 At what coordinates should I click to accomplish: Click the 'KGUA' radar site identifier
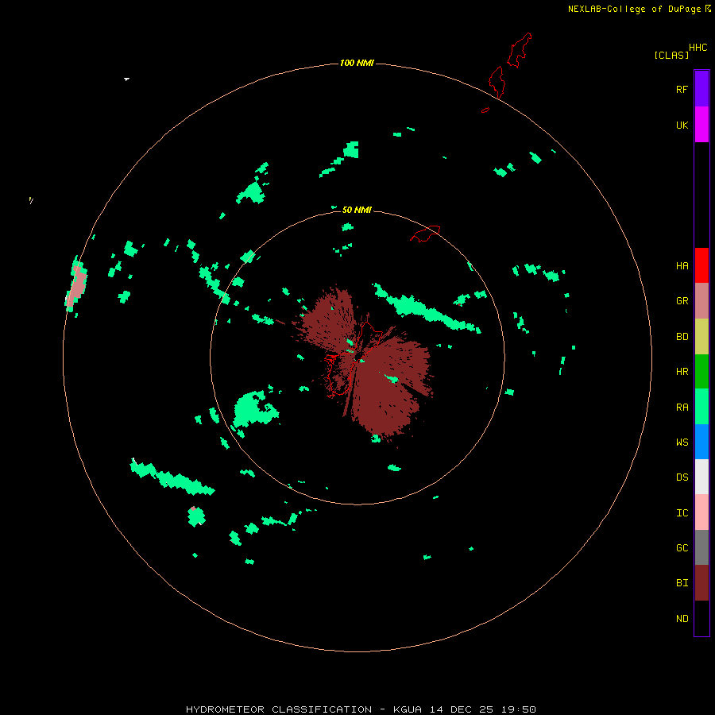click(x=408, y=709)
